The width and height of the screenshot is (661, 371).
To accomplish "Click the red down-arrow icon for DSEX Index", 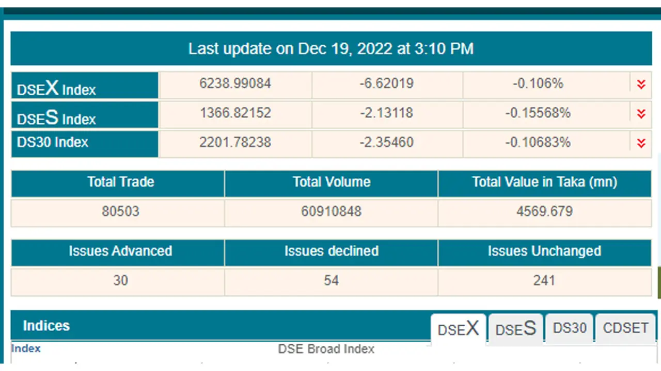I will click(x=641, y=84).
